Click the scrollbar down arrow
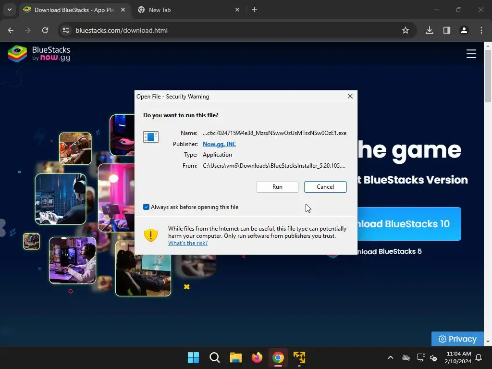The height and width of the screenshot is (369, 492). coord(488,342)
